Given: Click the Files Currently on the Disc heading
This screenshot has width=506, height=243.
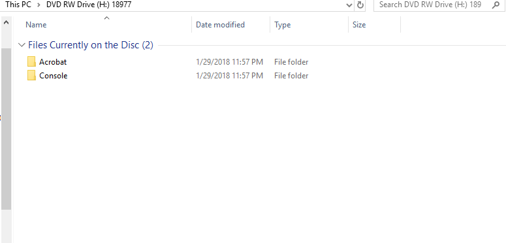Looking at the screenshot, I should point(91,45).
